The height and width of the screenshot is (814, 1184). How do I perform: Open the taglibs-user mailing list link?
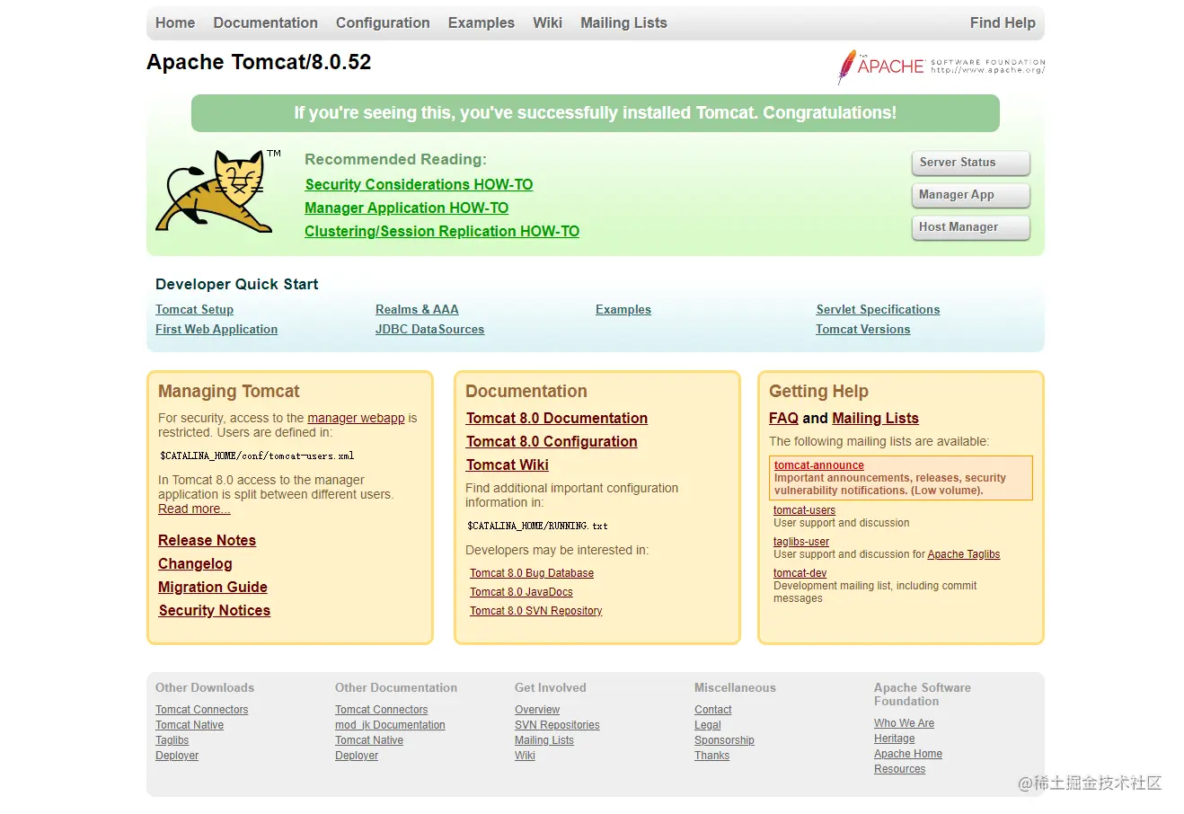click(x=801, y=542)
